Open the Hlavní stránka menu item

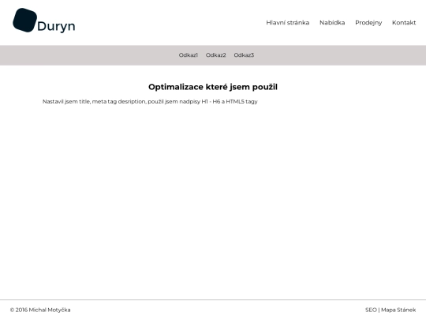click(287, 23)
